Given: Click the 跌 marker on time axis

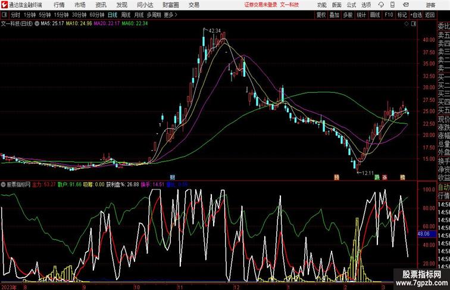Looking at the screenshot, I should tap(377, 177).
